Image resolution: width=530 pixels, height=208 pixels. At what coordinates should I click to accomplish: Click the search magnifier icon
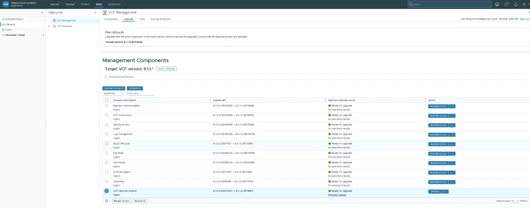pos(411,4)
